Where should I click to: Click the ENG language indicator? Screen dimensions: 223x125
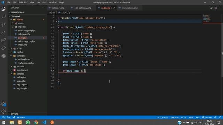tap(200, 123)
